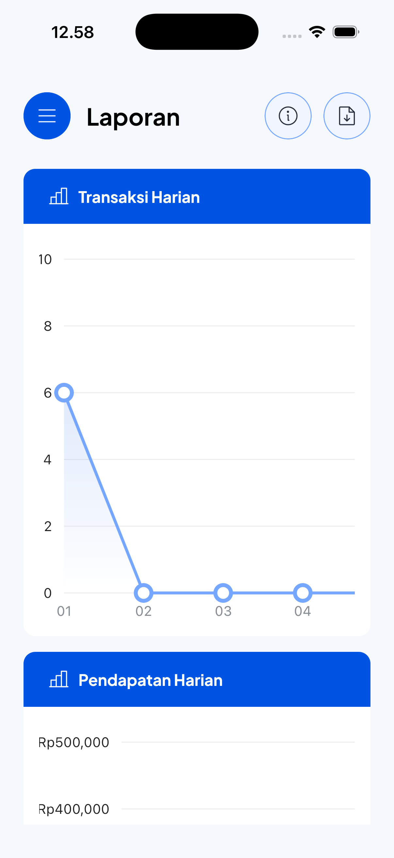Click the data point at 04 on the line chart
The image size is (394, 858).
click(x=302, y=593)
